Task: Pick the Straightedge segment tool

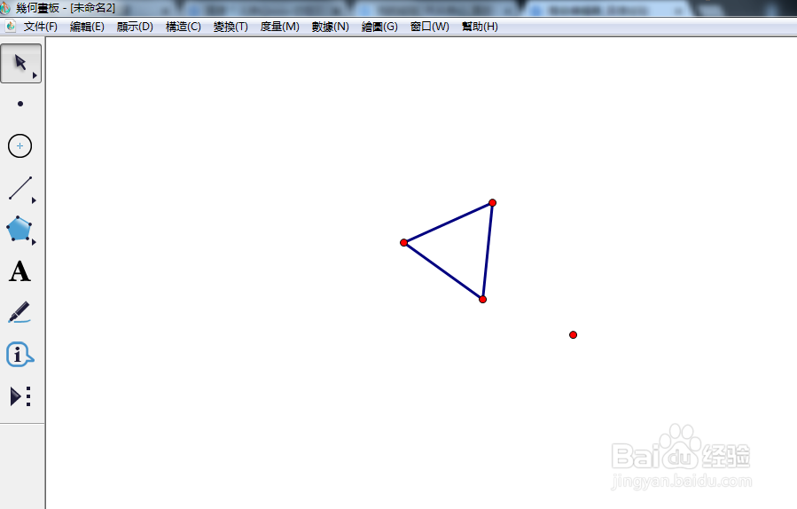Action: (x=20, y=188)
